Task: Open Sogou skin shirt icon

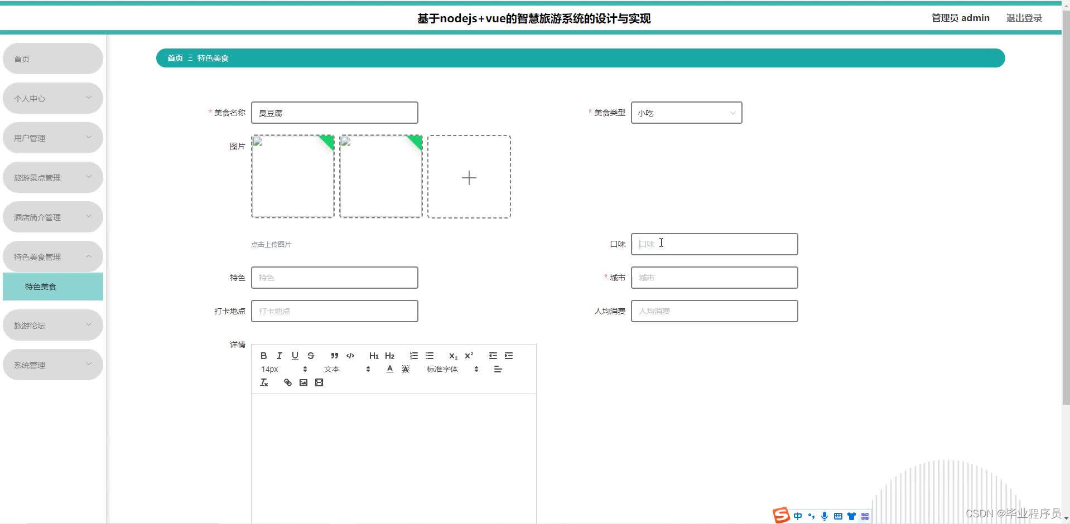Action: [x=851, y=516]
